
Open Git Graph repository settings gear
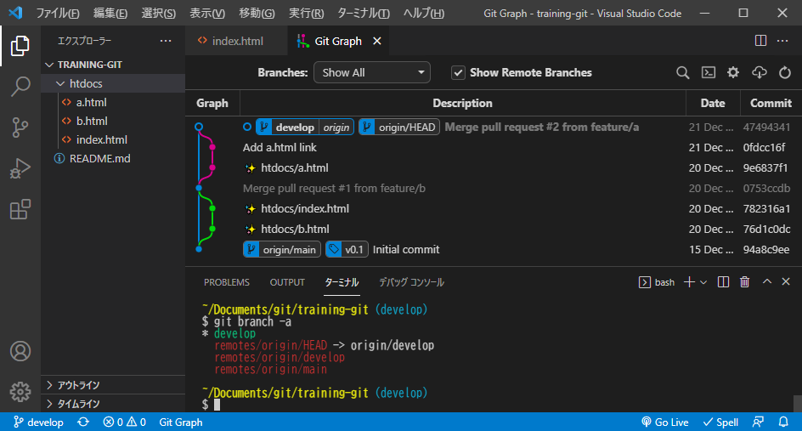733,73
